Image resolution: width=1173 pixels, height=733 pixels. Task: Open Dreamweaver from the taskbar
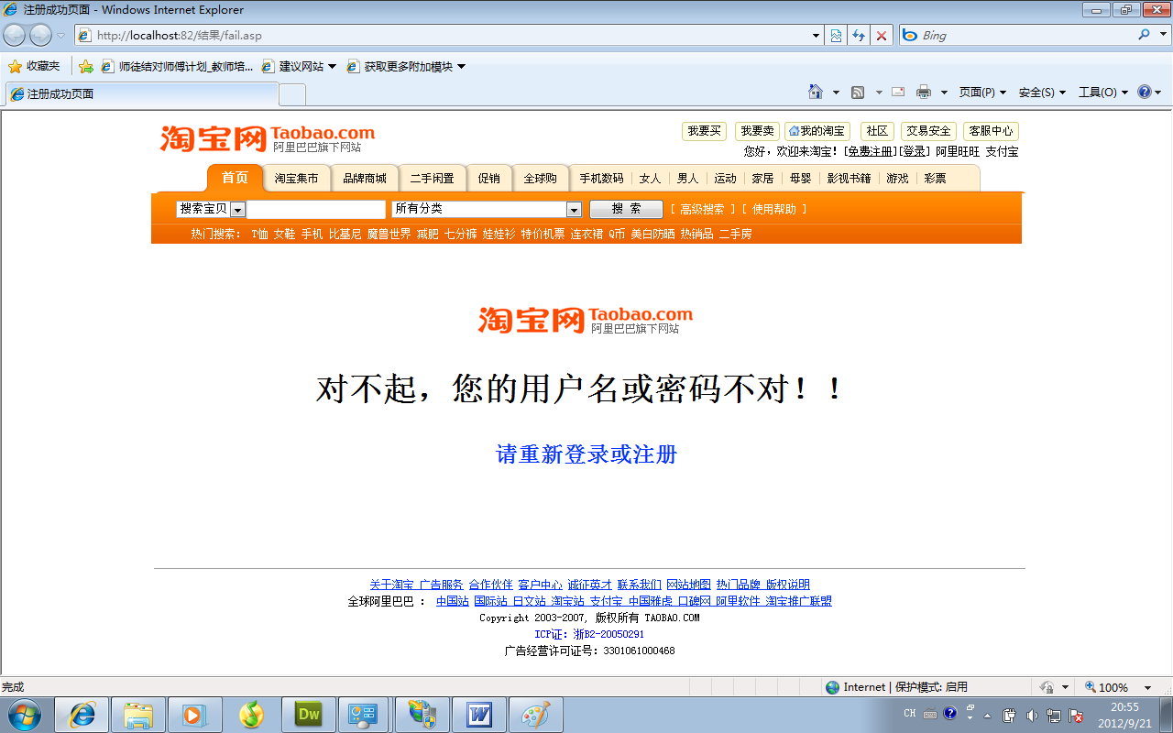pos(309,715)
